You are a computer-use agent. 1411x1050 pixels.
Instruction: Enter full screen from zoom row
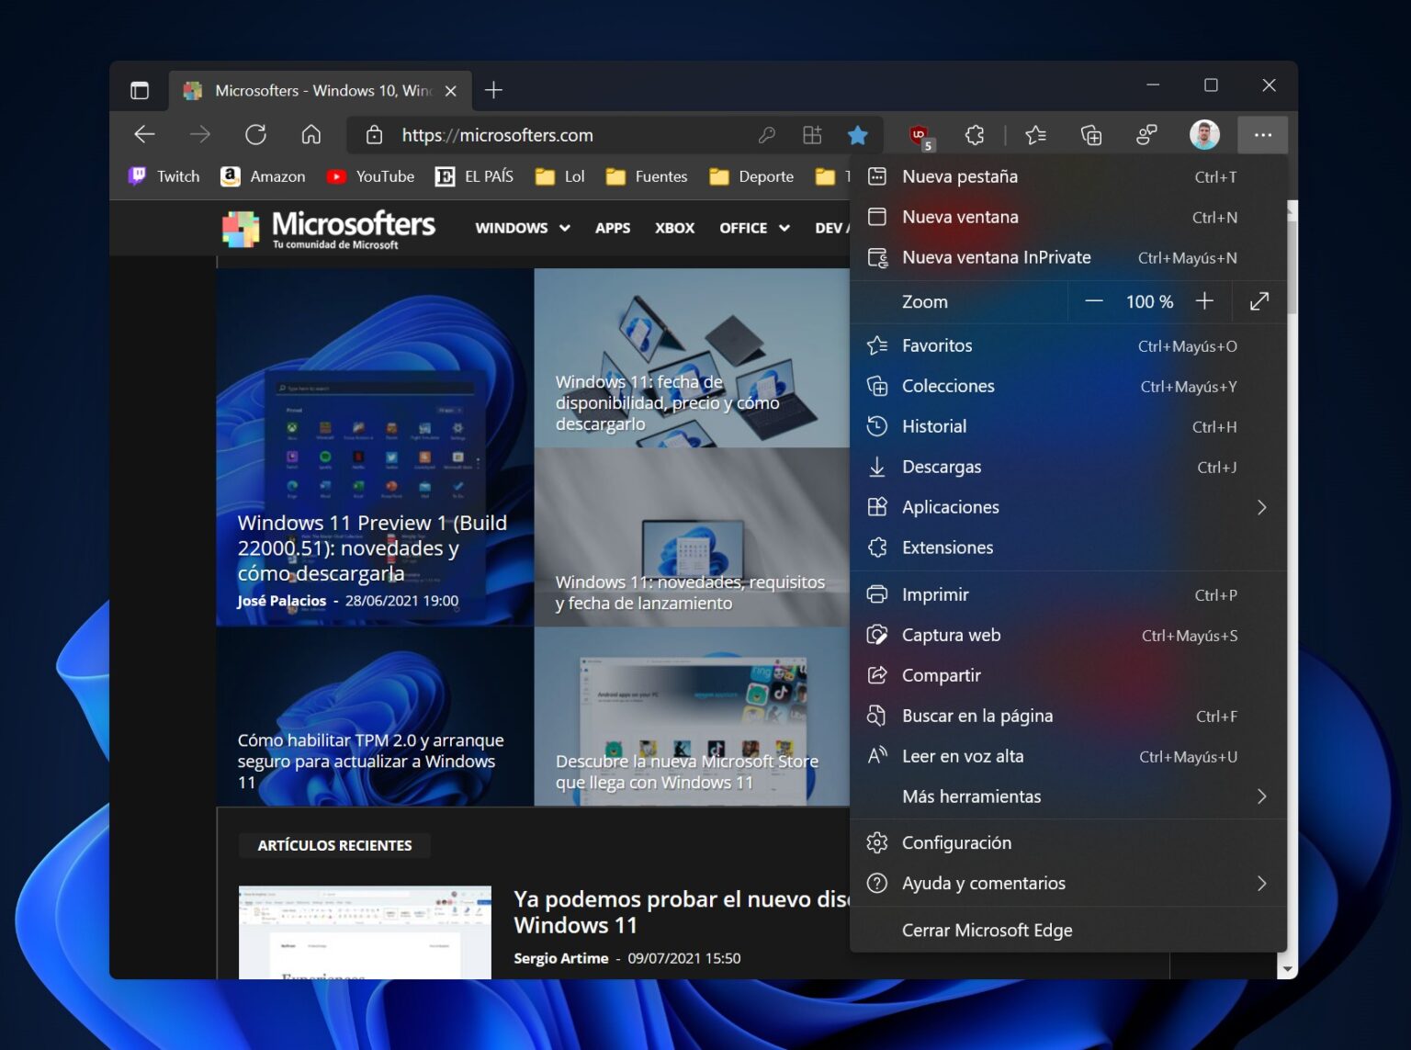click(1259, 301)
